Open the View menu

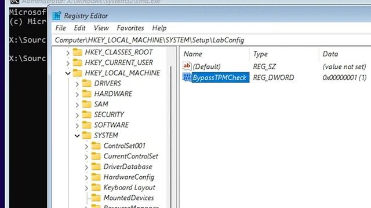101,28
